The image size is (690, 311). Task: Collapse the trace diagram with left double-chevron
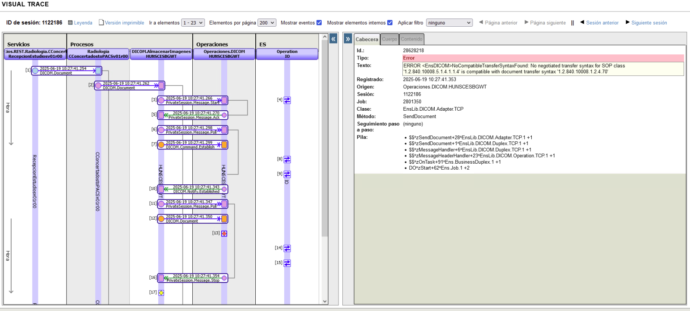point(333,39)
